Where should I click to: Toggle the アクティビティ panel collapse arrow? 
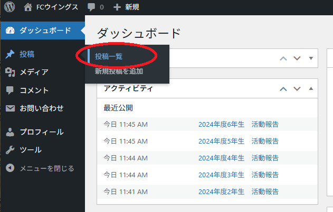(311, 88)
